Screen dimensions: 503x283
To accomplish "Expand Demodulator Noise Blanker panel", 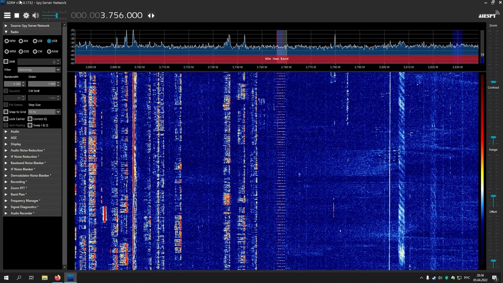I will 32,175.
